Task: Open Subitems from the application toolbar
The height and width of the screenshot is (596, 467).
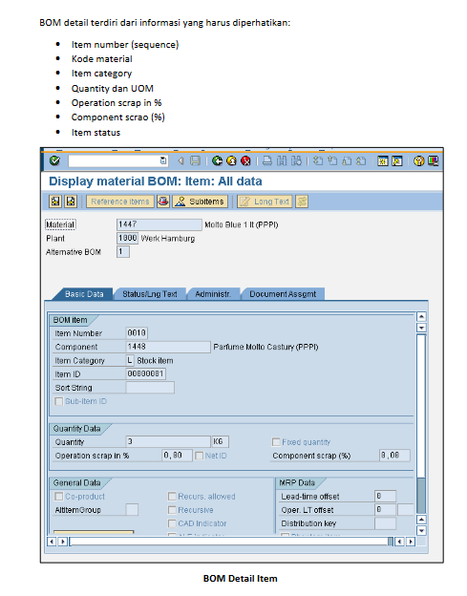Action: click(x=201, y=202)
